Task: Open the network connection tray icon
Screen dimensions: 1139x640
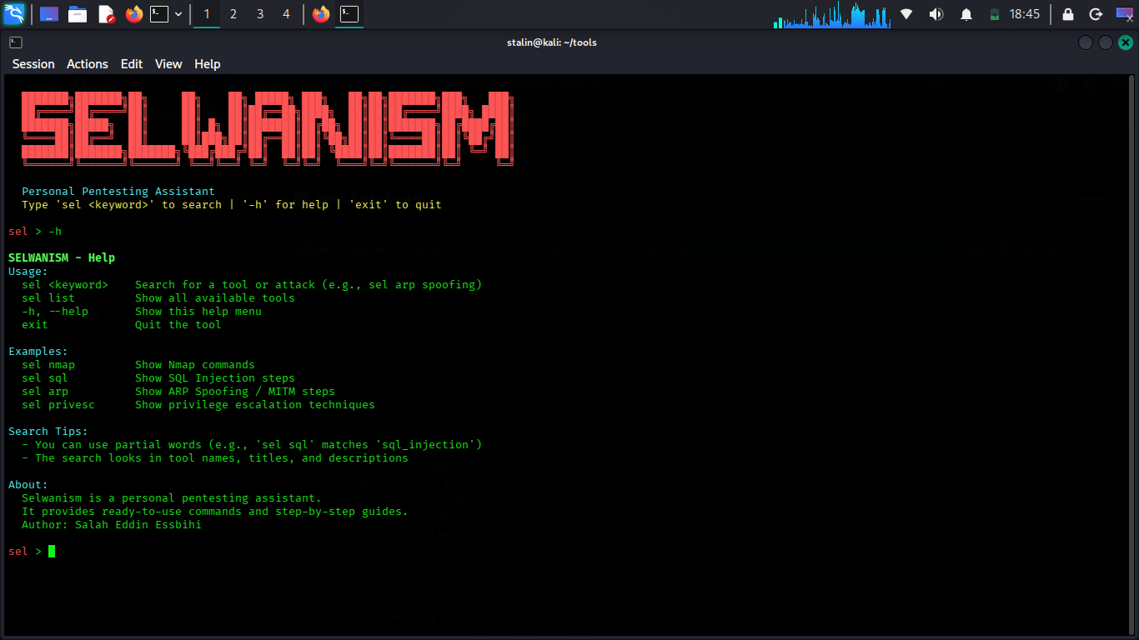Action: tap(906, 14)
